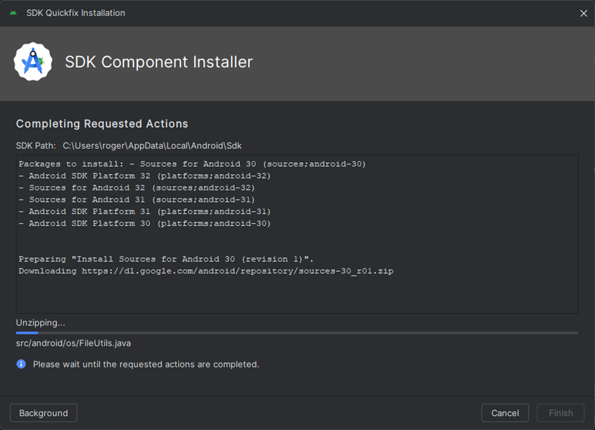The height and width of the screenshot is (430, 595).
Task: Click the unzipping progress bar
Action: 297,333
